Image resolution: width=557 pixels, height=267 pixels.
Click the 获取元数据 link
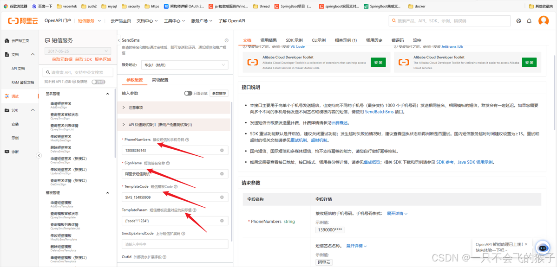[62, 60]
